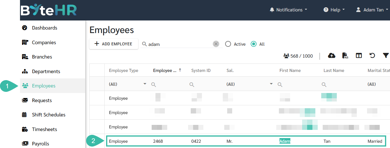390x148 pixels.
Task: Click the filter funnel icon
Action: (386, 55)
